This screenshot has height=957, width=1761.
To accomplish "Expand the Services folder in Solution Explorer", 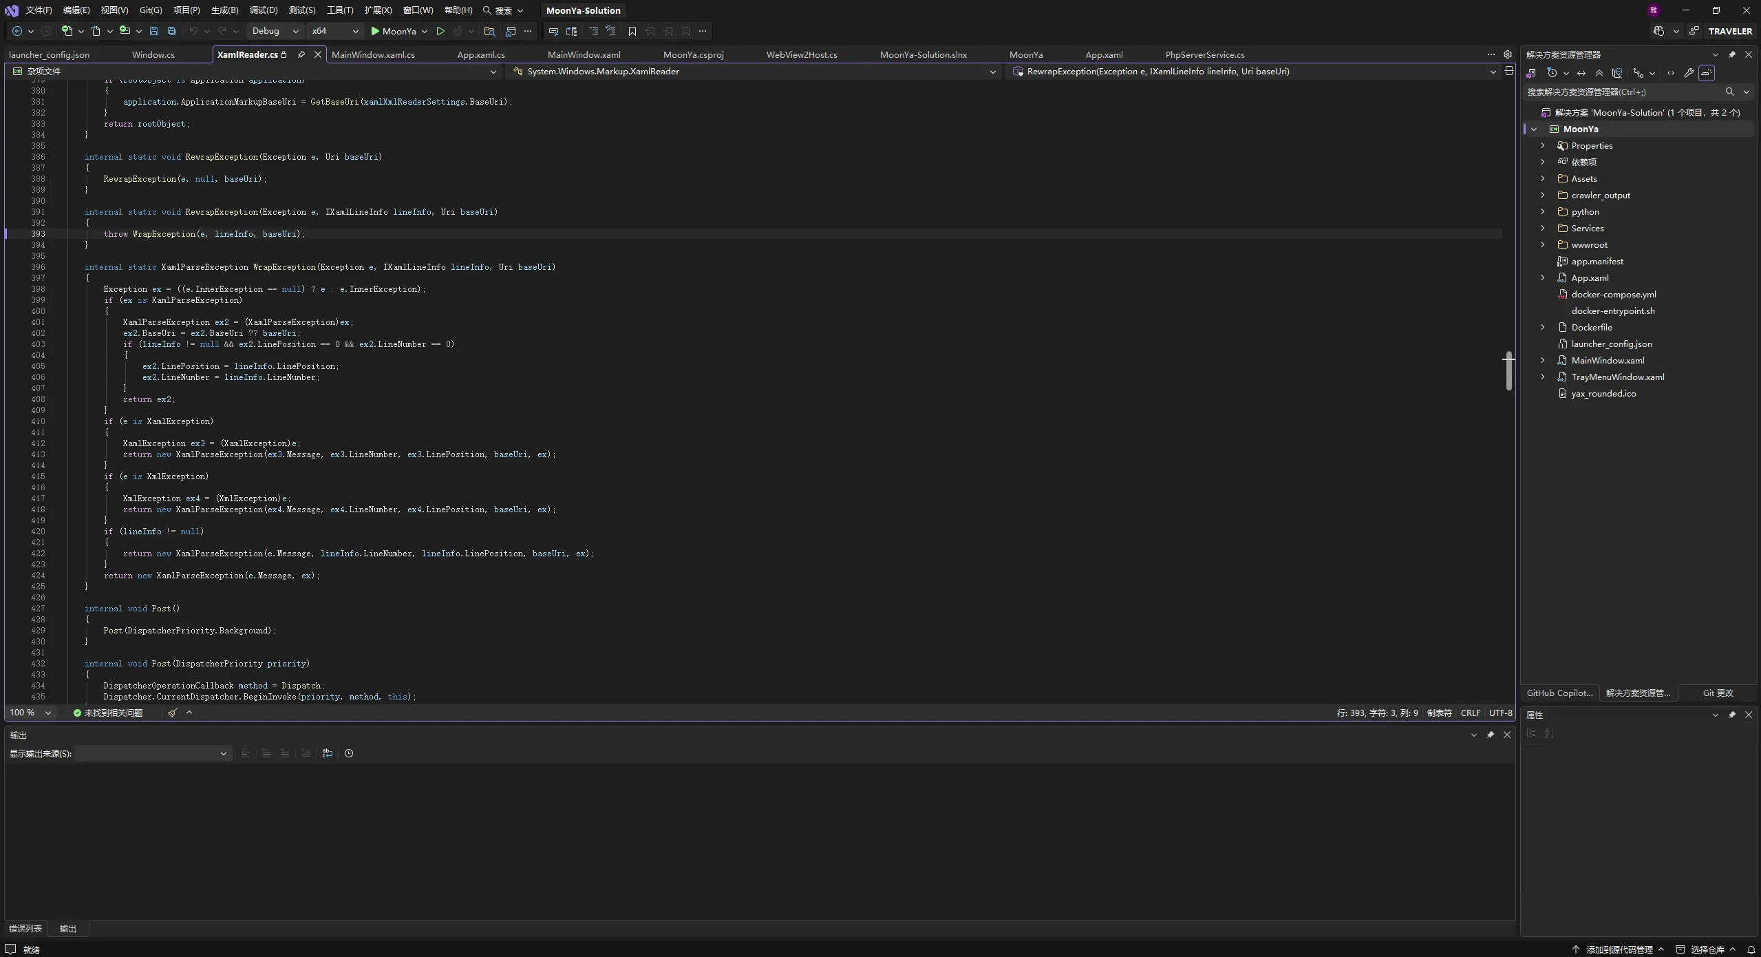I will click(1543, 229).
